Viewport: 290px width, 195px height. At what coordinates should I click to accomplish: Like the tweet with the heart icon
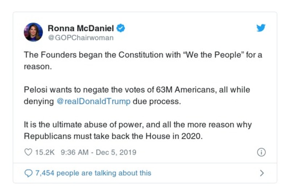28,152
